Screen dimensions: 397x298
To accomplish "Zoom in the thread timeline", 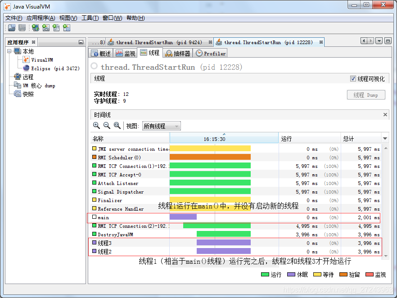I will tap(96, 125).
